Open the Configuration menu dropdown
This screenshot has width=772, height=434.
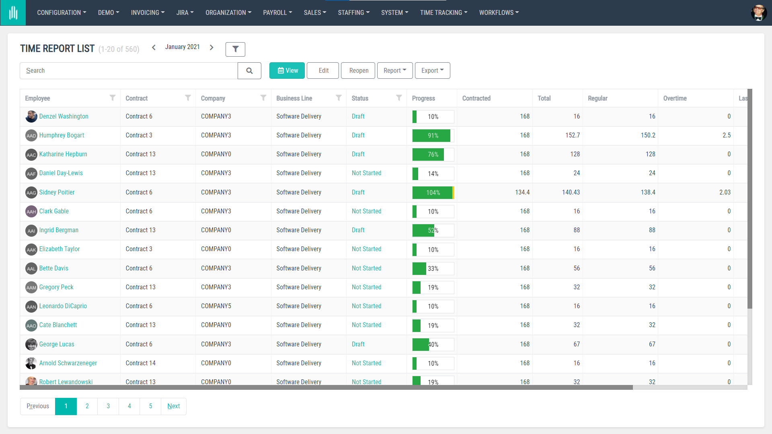[x=62, y=13]
